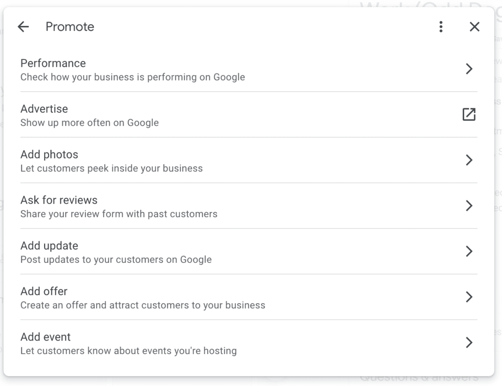Expand the Performance detail view
The image size is (502, 386).
(x=469, y=69)
